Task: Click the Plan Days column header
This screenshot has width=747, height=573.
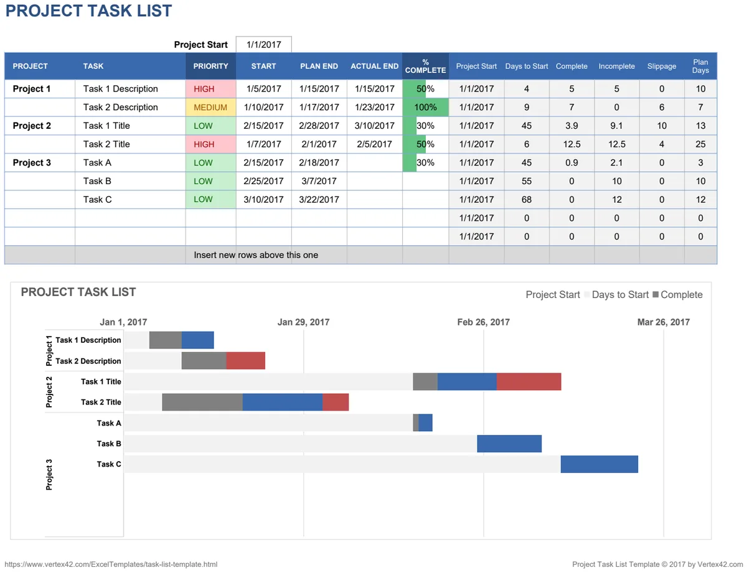Action: [x=700, y=66]
